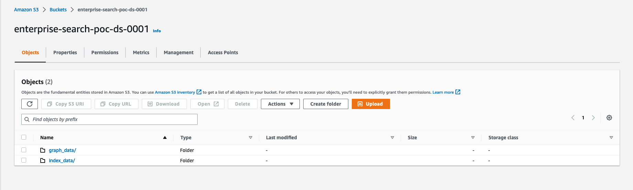Follow the Learn more link
633x190 pixels.
click(443, 92)
